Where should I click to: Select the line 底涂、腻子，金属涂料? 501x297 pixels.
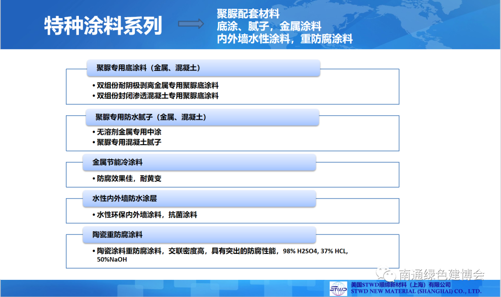[269, 26]
